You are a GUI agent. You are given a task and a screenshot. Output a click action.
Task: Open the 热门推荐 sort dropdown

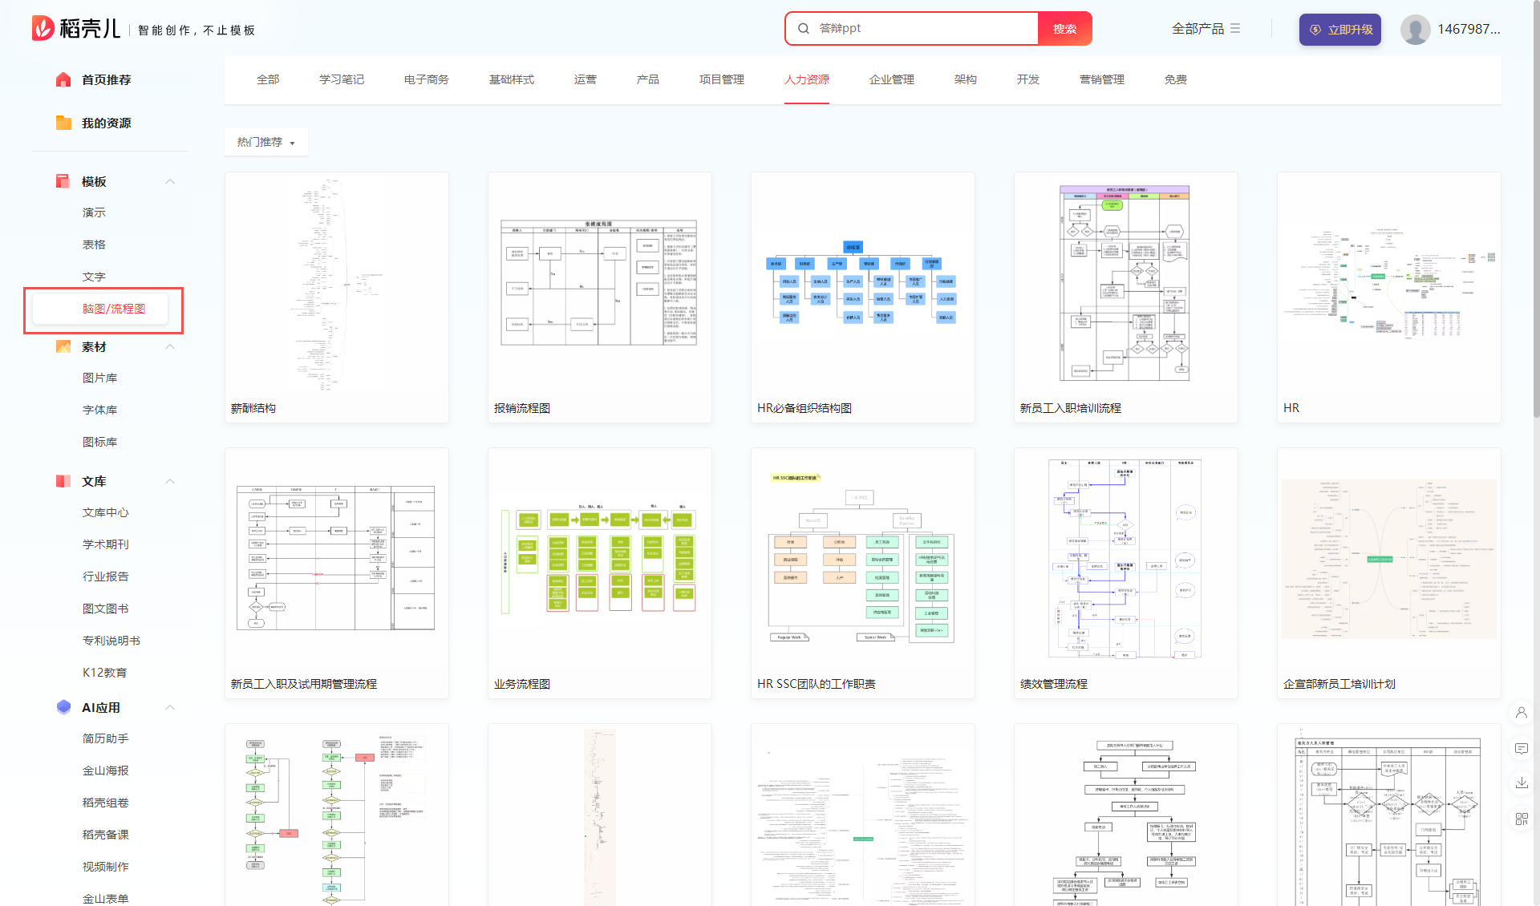click(x=265, y=142)
